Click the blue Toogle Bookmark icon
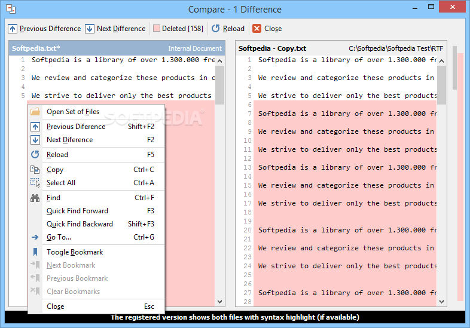The width and height of the screenshot is (470, 328). click(35, 252)
